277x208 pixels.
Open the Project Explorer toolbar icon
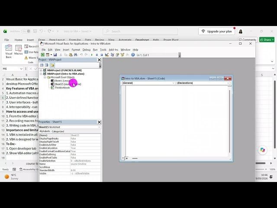point(113,55)
